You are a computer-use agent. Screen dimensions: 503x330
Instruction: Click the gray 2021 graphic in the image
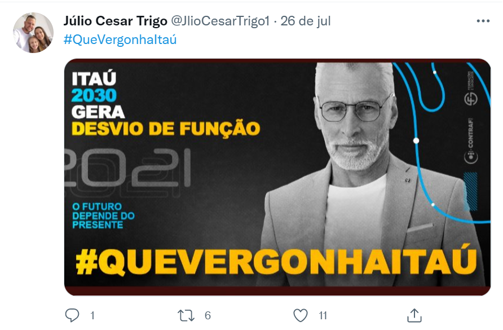(129, 170)
